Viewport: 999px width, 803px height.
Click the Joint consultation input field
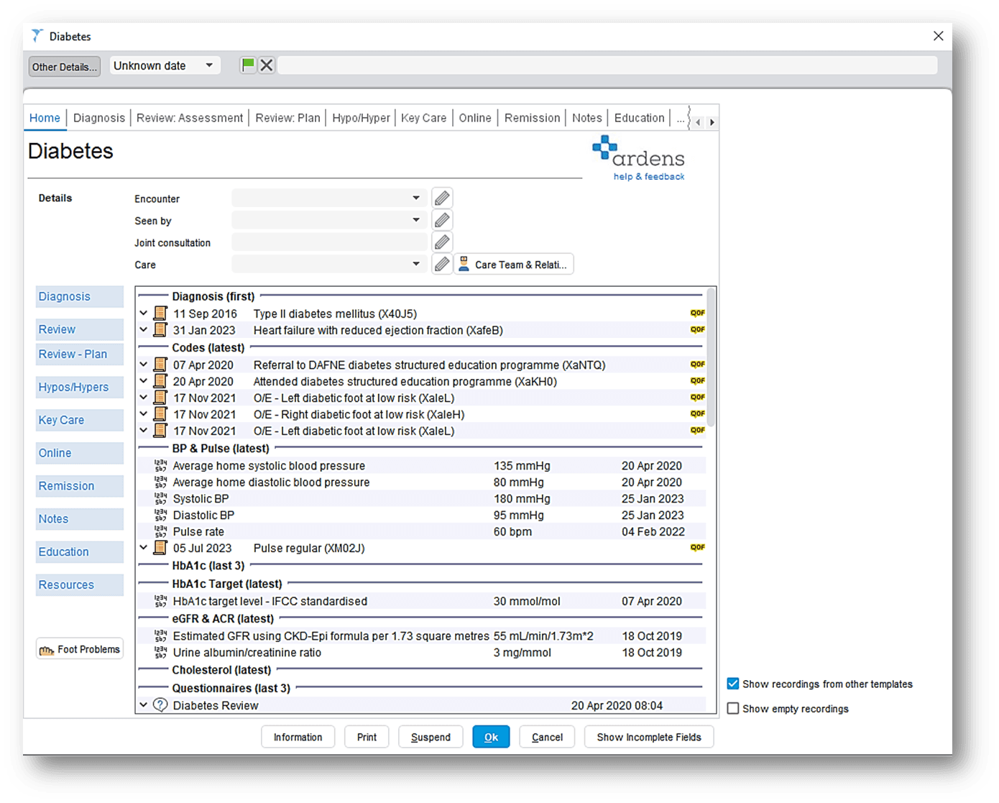coord(329,242)
